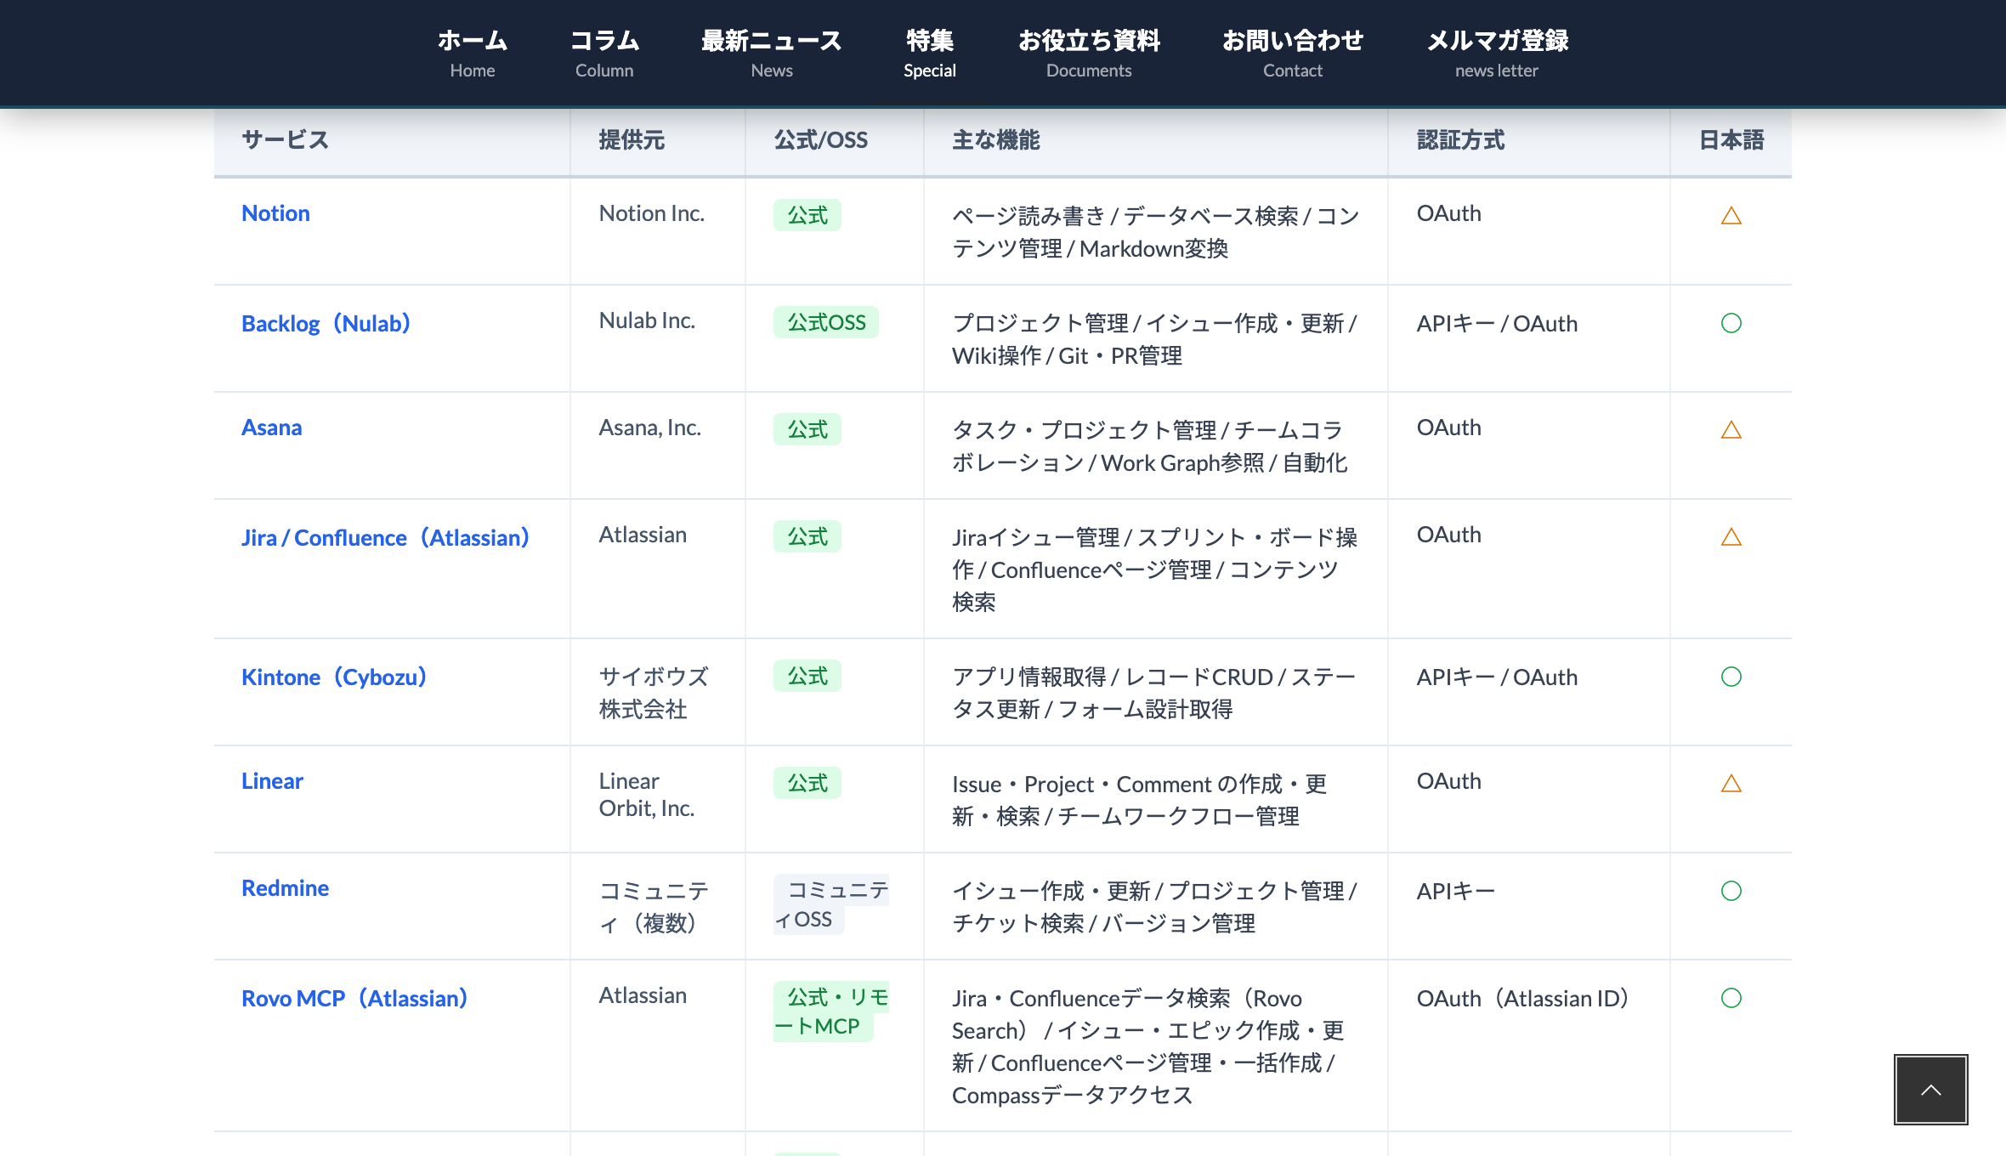
Task: Open the Kintone（Cybozu）link
Action: coord(334,677)
